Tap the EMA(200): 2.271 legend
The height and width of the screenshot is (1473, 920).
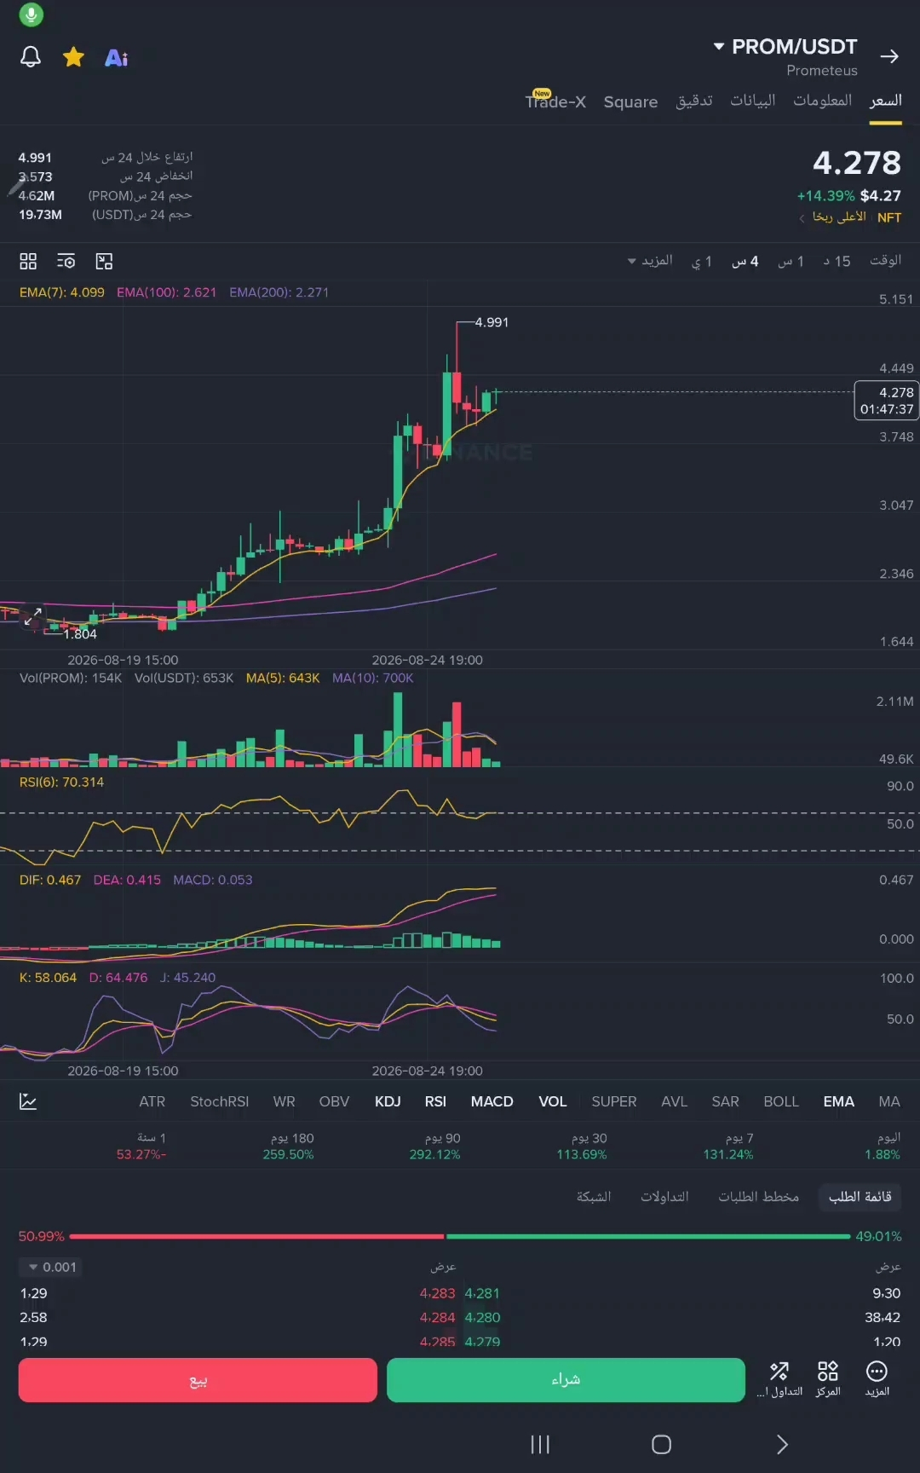tap(279, 292)
